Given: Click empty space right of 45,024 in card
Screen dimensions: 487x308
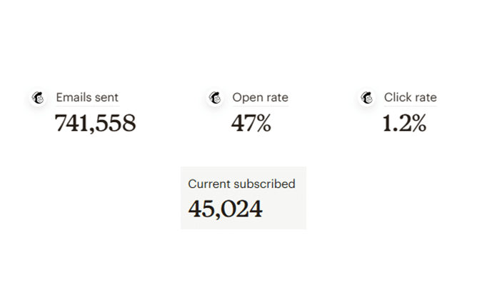Looking at the screenshot, I should point(286,209).
